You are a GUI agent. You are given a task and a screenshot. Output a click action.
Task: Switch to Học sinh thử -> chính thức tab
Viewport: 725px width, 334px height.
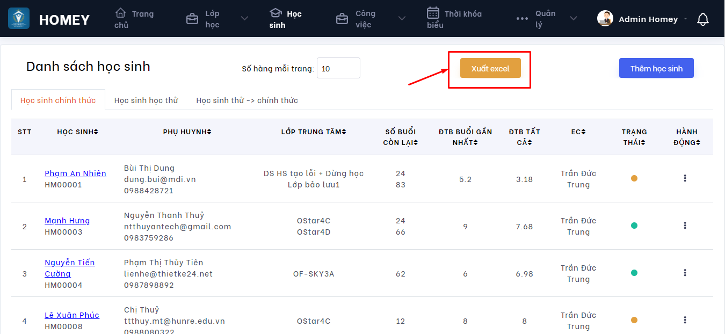[247, 100]
